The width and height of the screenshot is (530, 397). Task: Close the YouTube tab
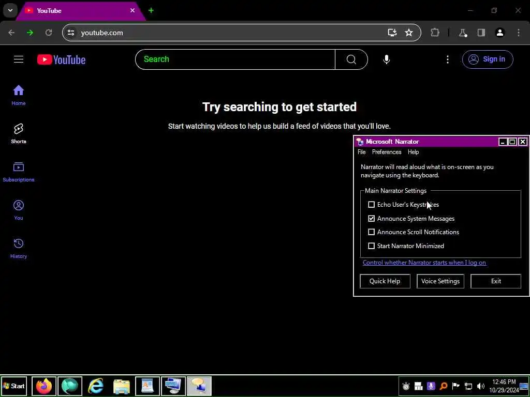coord(132,10)
